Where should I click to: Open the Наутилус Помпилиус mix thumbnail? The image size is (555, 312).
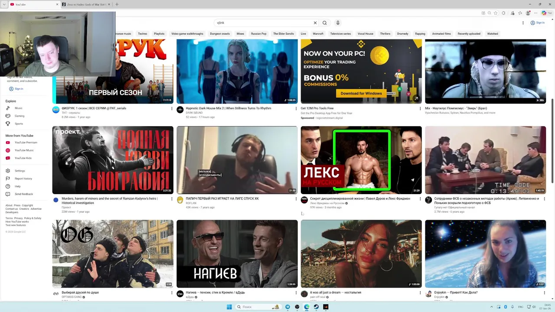pyautogui.click(x=485, y=71)
